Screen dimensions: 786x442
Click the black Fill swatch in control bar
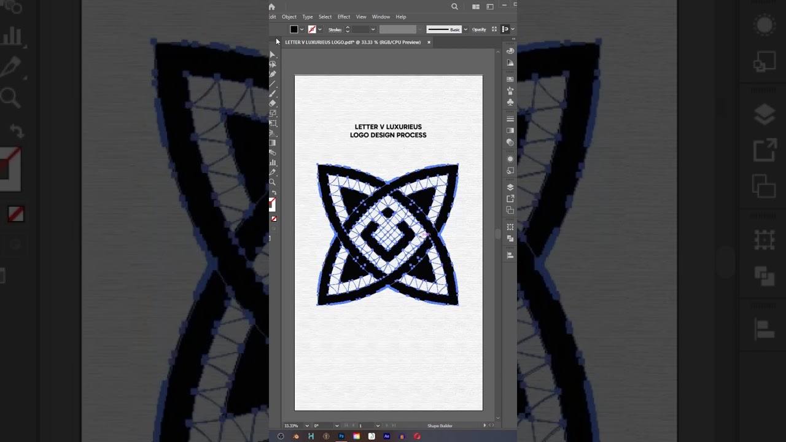(x=294, y=29)
